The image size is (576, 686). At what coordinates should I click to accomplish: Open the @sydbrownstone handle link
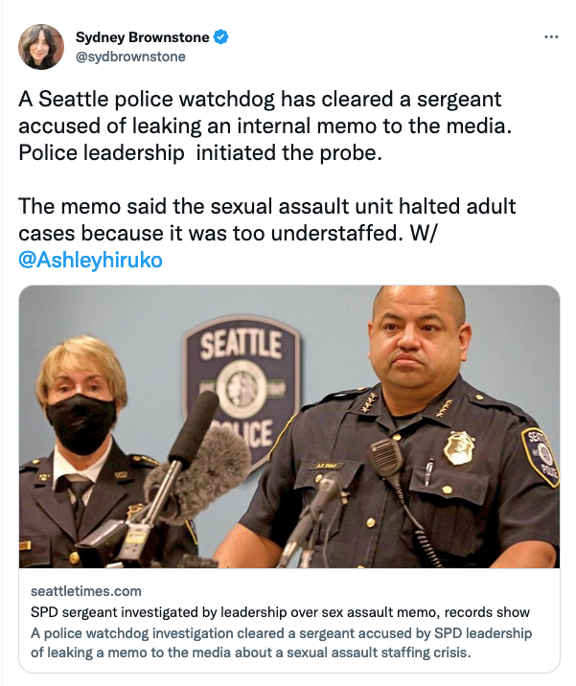[x=130, y=57]
